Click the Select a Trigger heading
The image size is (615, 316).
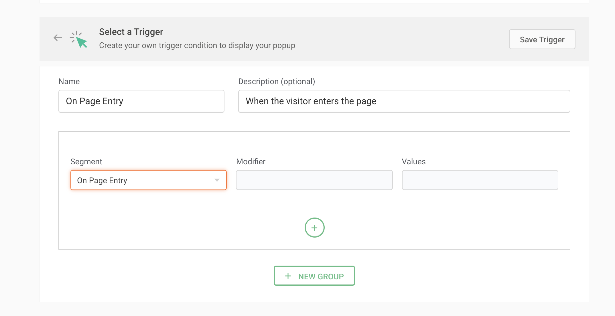[131, 32]
